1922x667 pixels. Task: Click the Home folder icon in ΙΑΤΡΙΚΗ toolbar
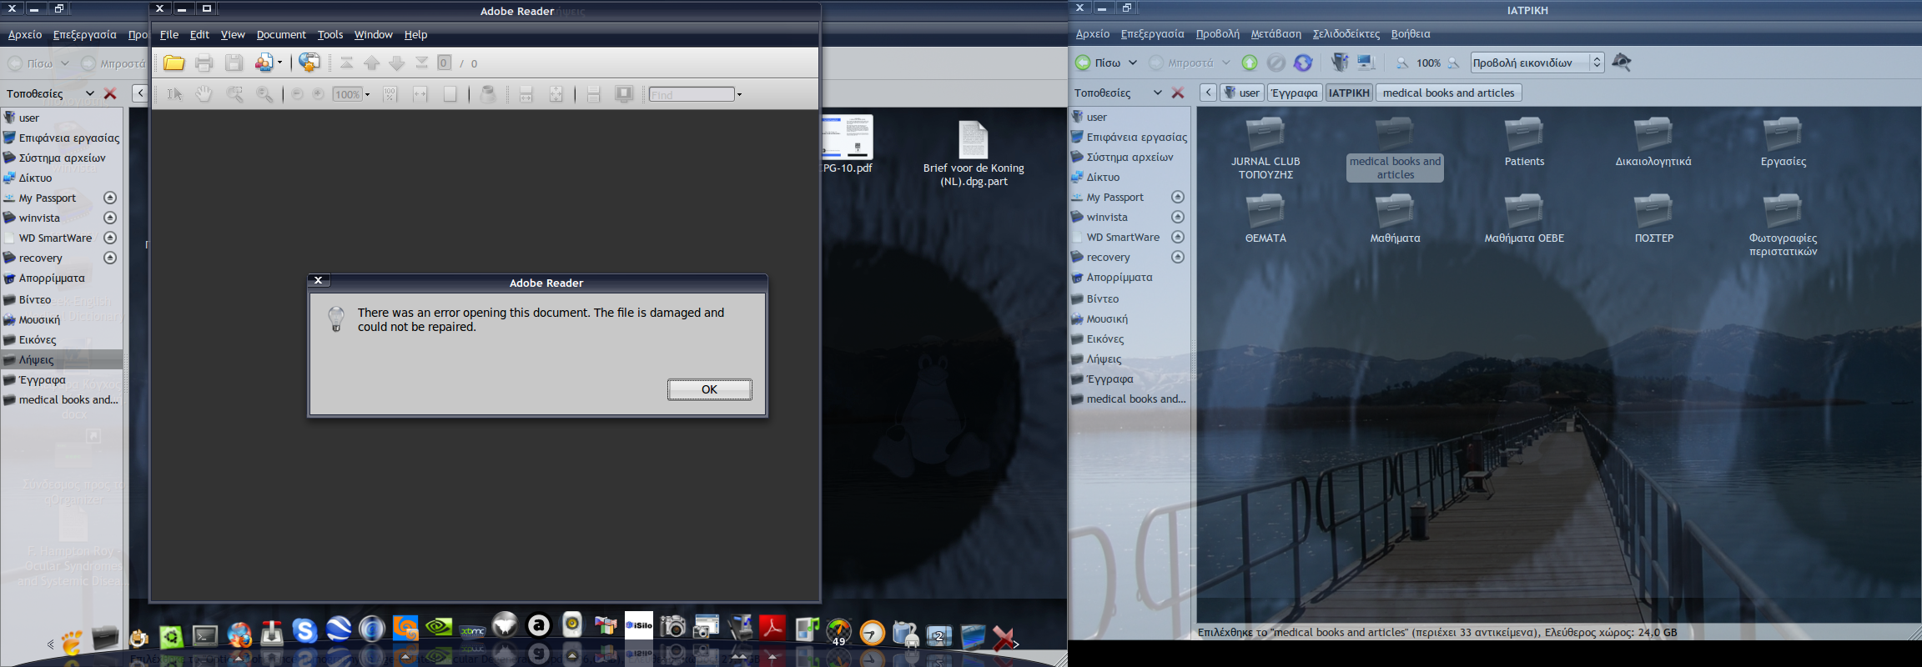(x=1340, y=63)
